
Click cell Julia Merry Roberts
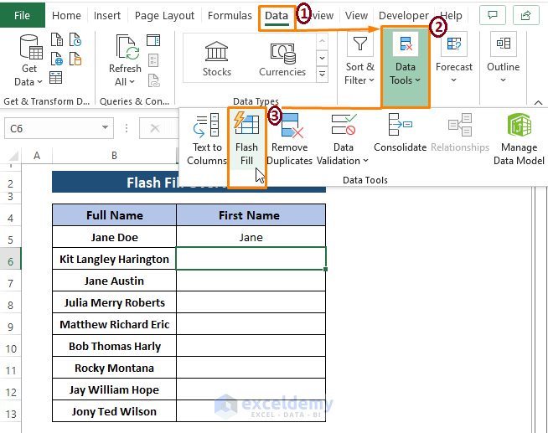click(114, 302)
